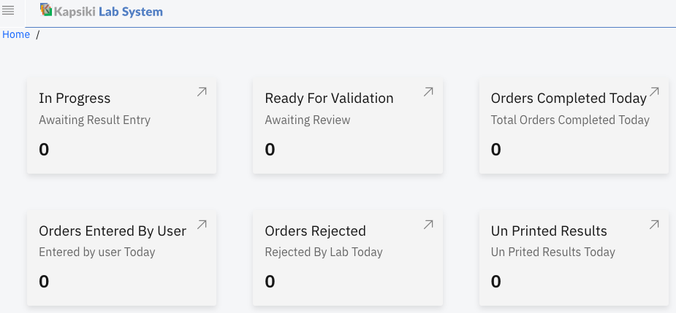Click the Kapsiki Lab System title

(x=108, y=12)
